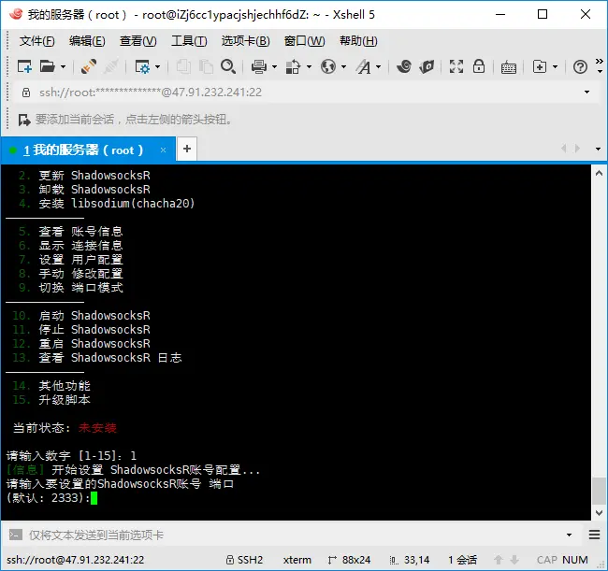The image size is (608, 571).
Task: Click the Open session folder icon
Action: tap(48, 66)
